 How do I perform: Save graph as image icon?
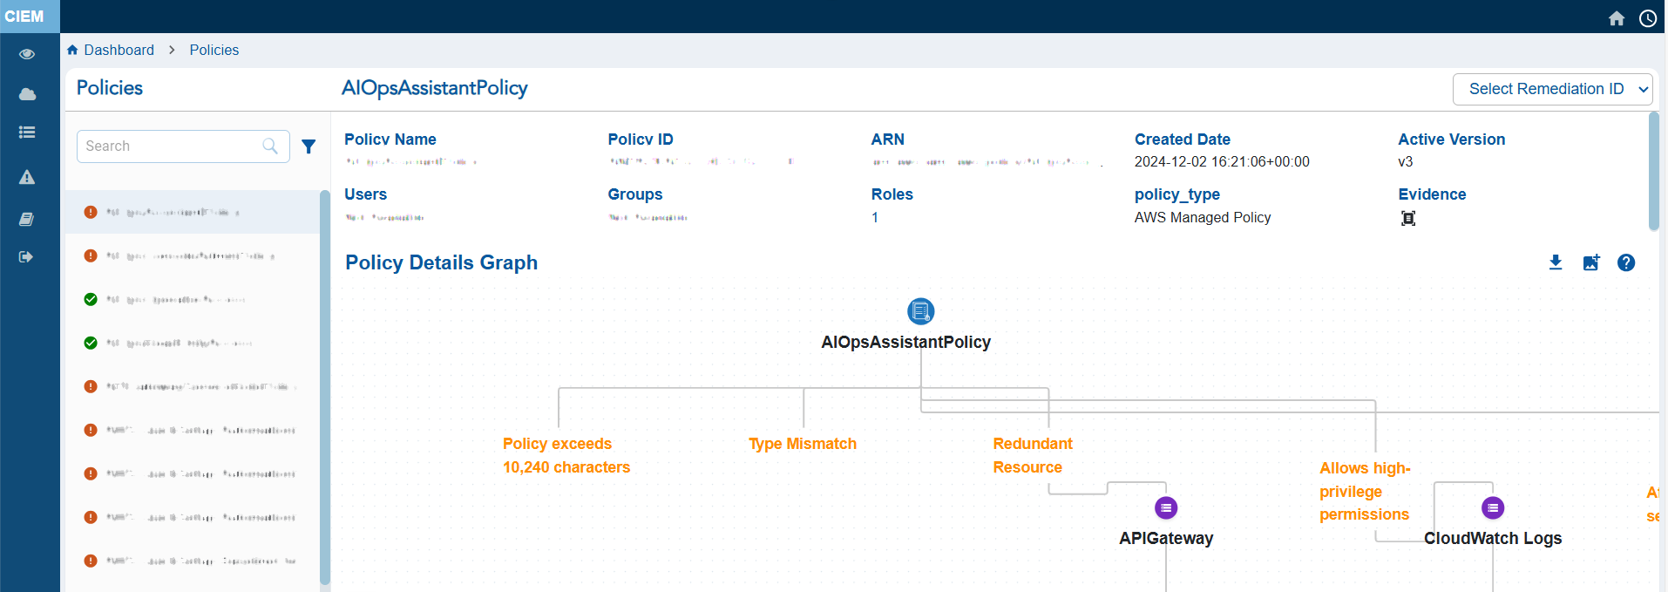coord(1590,262)
